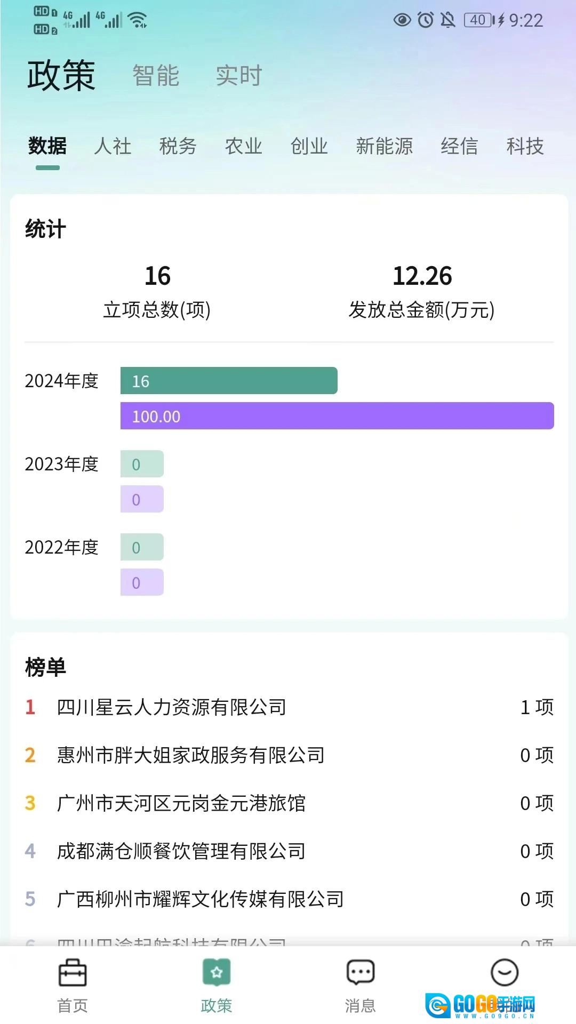This screenshot has width=576, height=1024.
Task: Tap the purple 2024 bar showing 100.00
Action: [337, 416]
